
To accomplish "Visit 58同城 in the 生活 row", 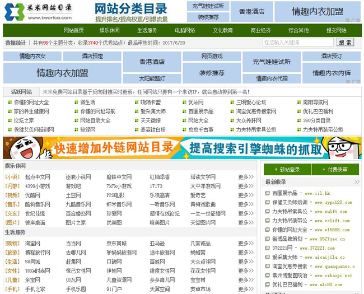I will click(x=32, y=262).
